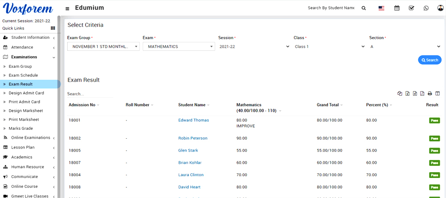This screenshot has width=446, height=198.
Task: Toggle column visibility icon above table
Action: [x=438, y=94]
